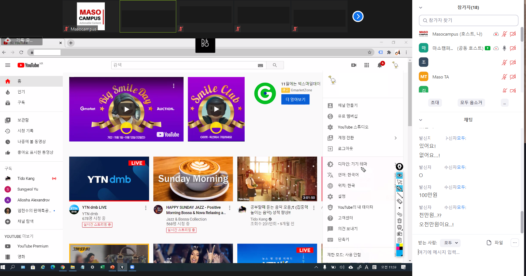The width and height of the screenshot is (526, 276).
Task: Open the recipient dropdown set to 모두
Action: 450,243
